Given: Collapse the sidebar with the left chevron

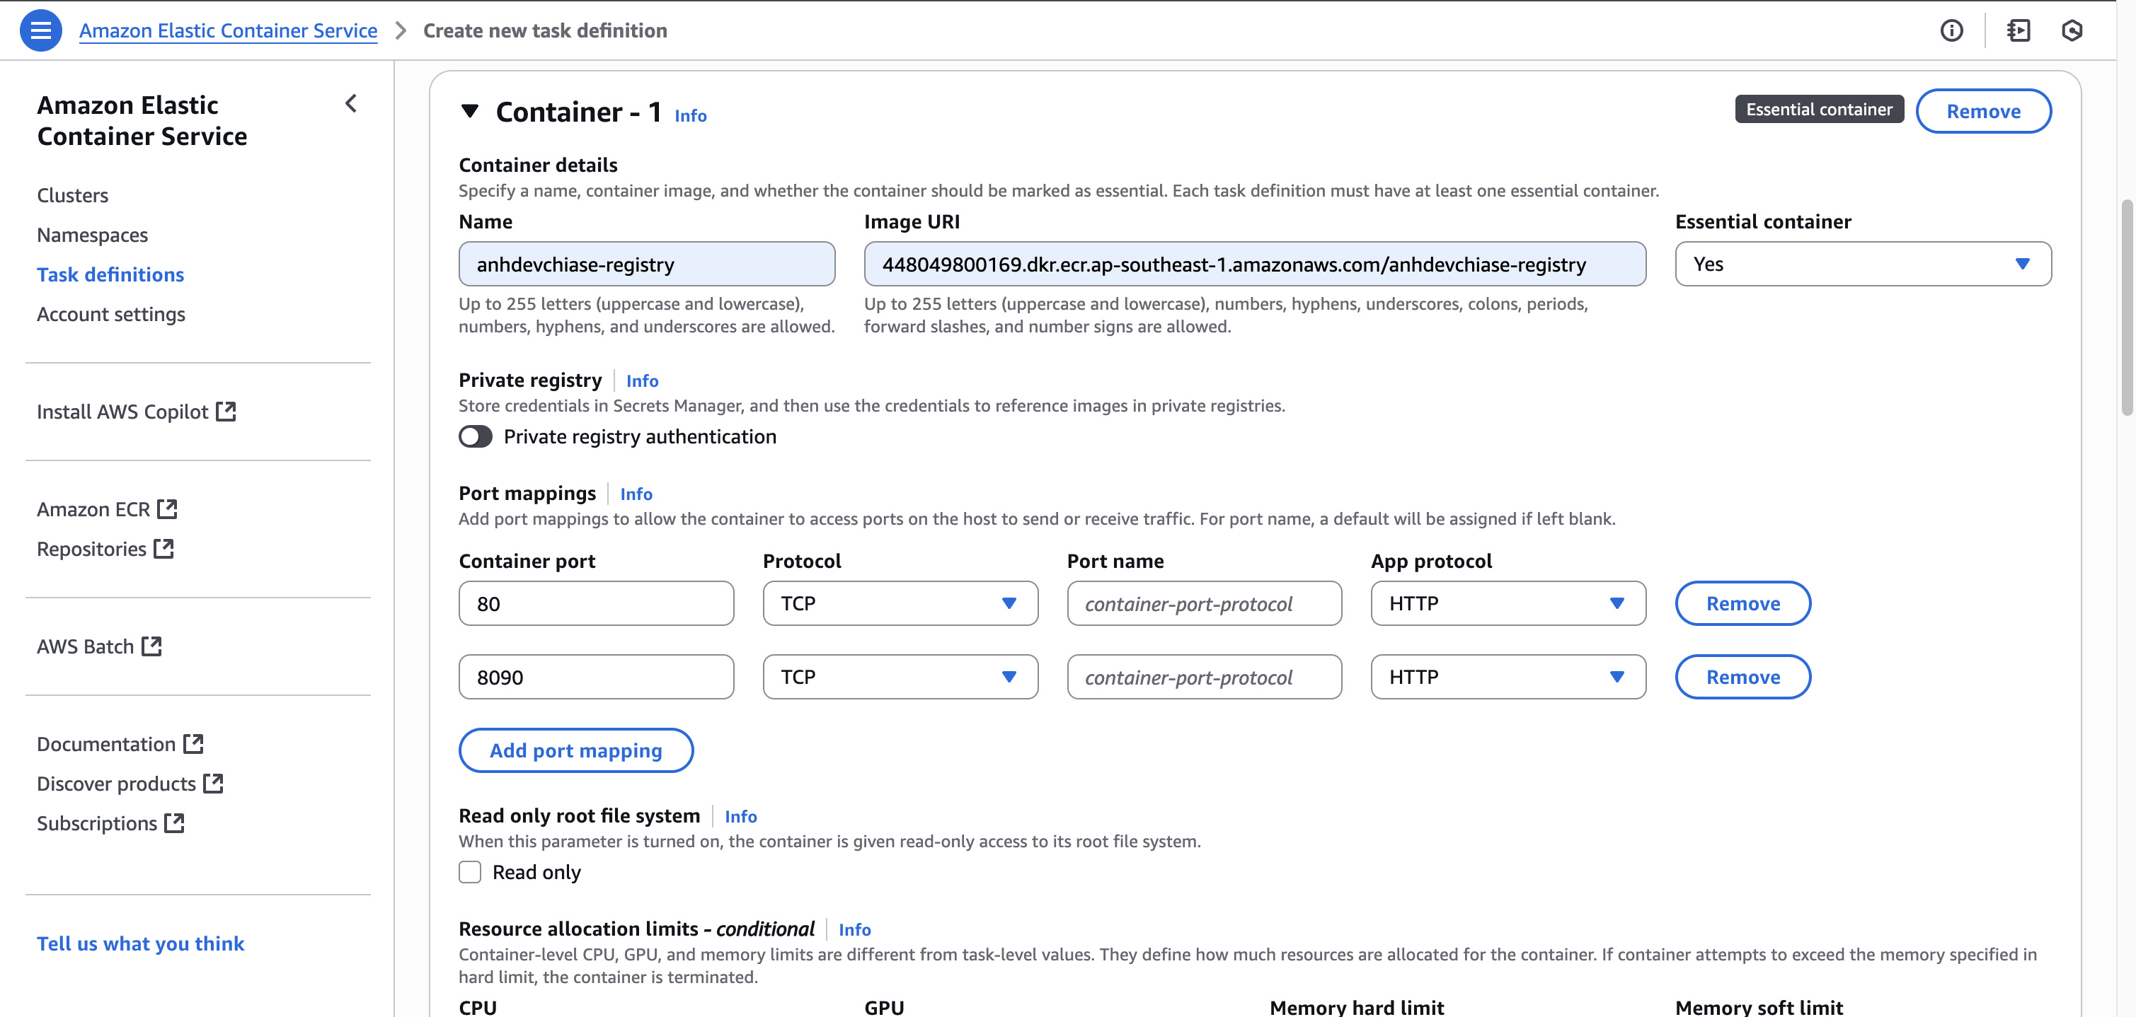Looking at the screenshot, I should pyautogui.click(x=351, y=103).
